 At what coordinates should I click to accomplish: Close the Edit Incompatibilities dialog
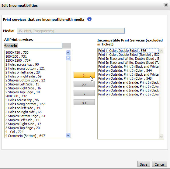165,5
